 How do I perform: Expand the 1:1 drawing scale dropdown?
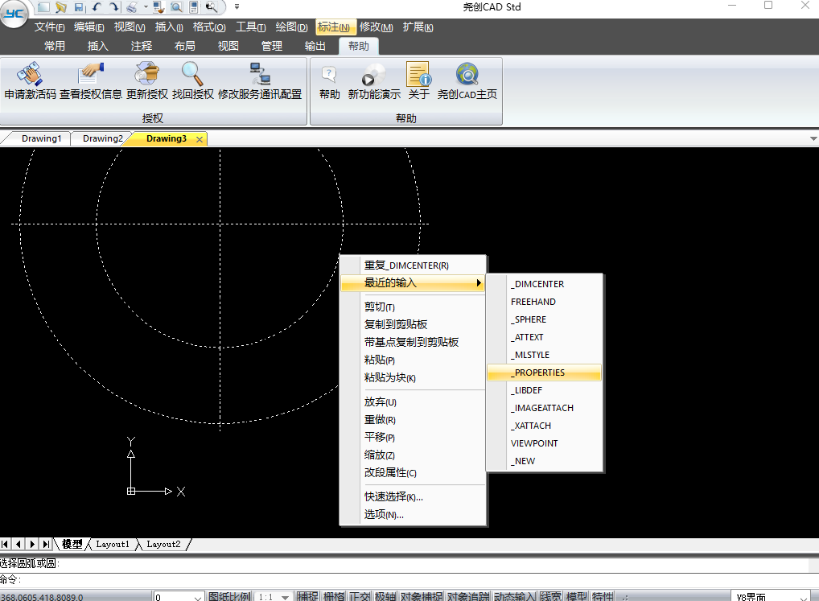click(x=286, y=597)
